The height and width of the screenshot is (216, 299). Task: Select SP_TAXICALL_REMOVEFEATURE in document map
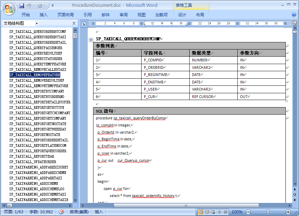[35, 75]
